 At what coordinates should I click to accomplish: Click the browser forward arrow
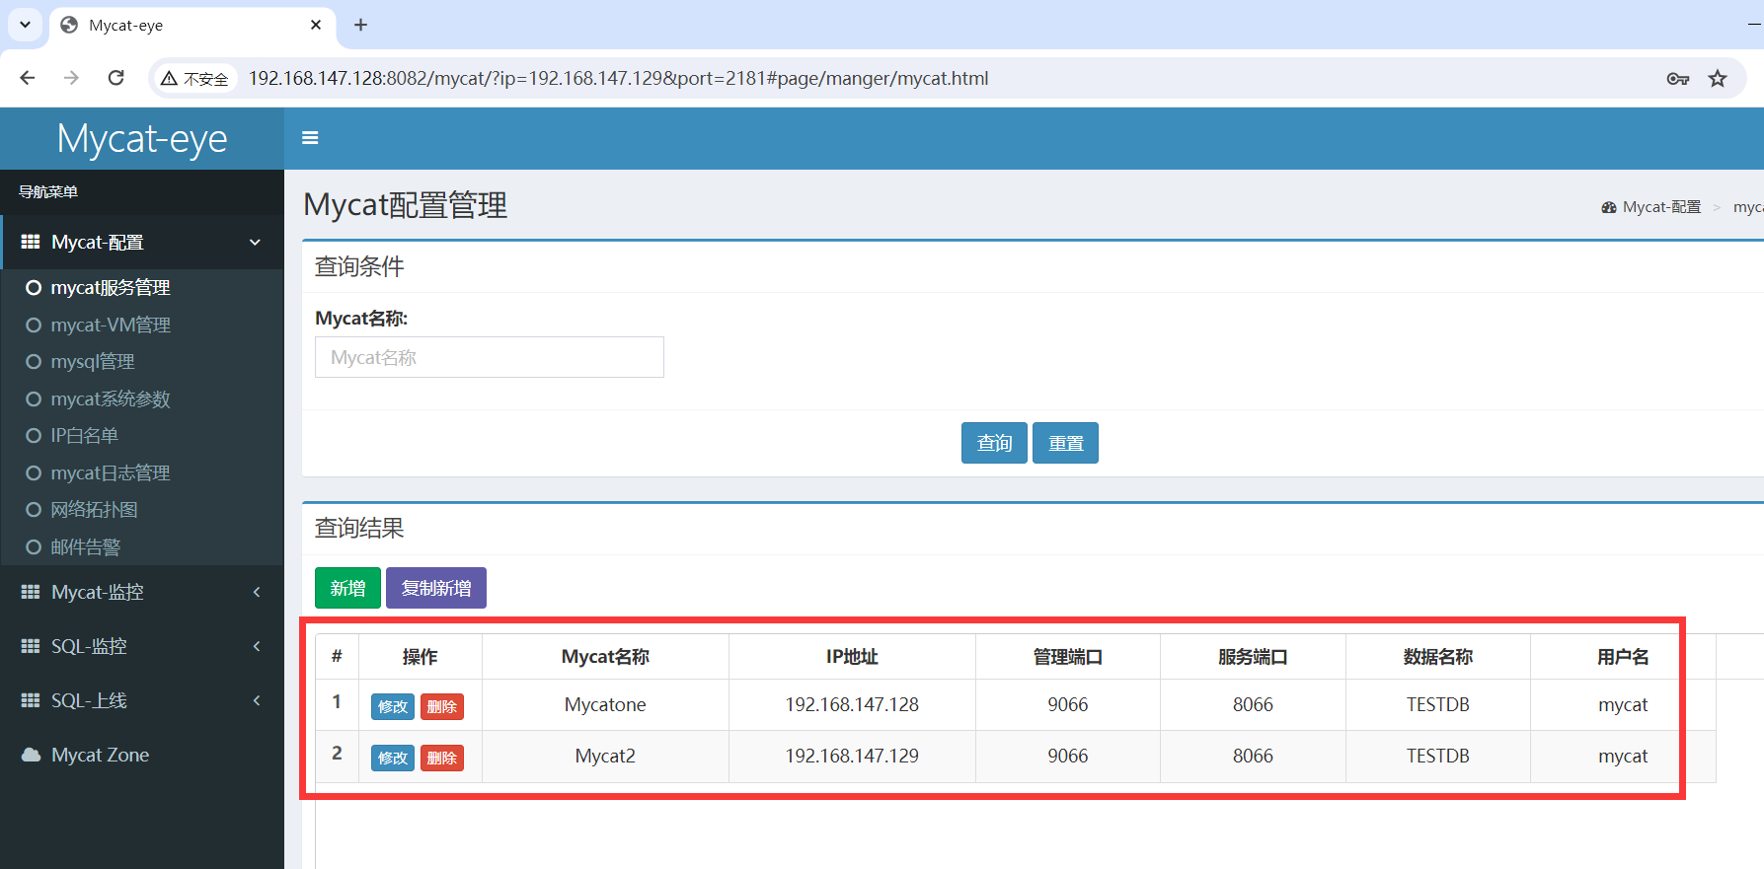(71, 78)
